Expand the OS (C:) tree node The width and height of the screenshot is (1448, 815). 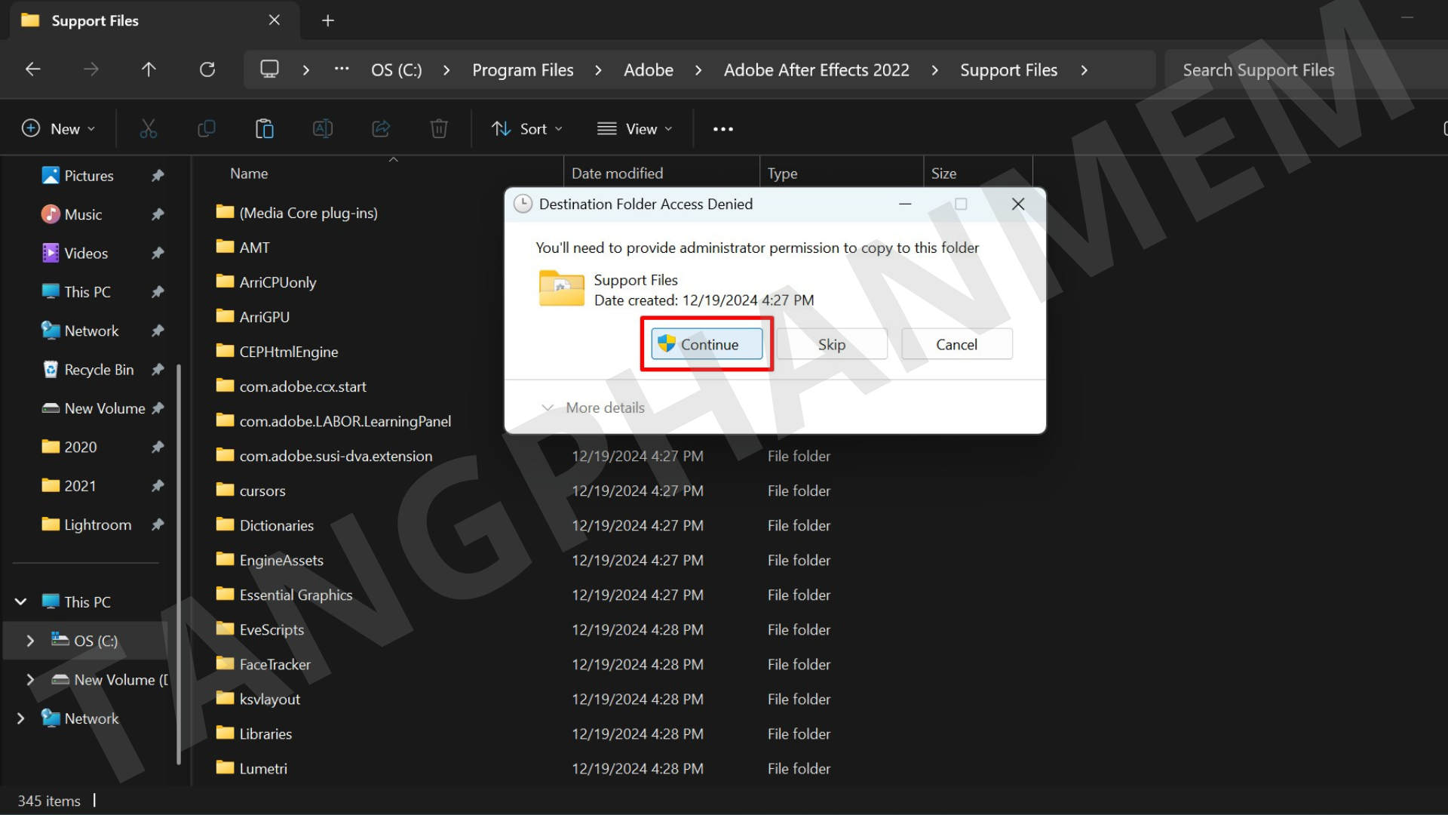tap(30, 641)
